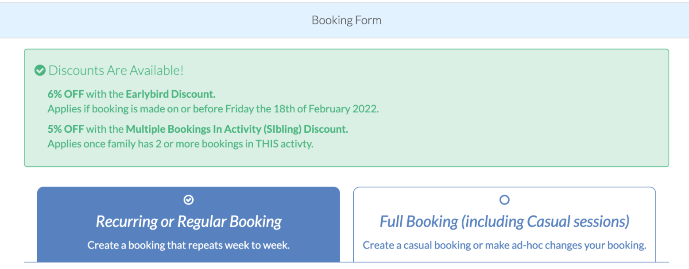The height and width of the screenshot is (269, 689).
Task: Choose the Recurring or Regular Booking title
Action: pos(189,221)
